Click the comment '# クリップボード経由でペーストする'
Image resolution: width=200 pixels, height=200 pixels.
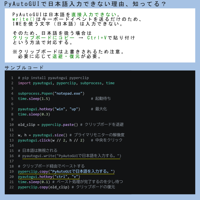[x=51, y=166]
